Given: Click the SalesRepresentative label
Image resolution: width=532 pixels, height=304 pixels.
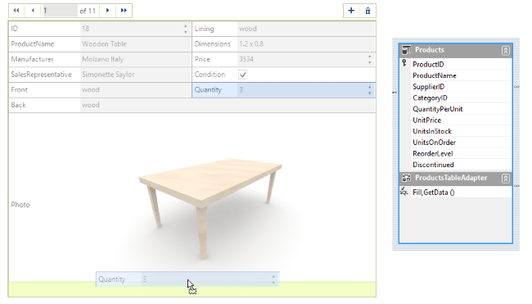Looking at the screenshot, I should click(42, 75).
